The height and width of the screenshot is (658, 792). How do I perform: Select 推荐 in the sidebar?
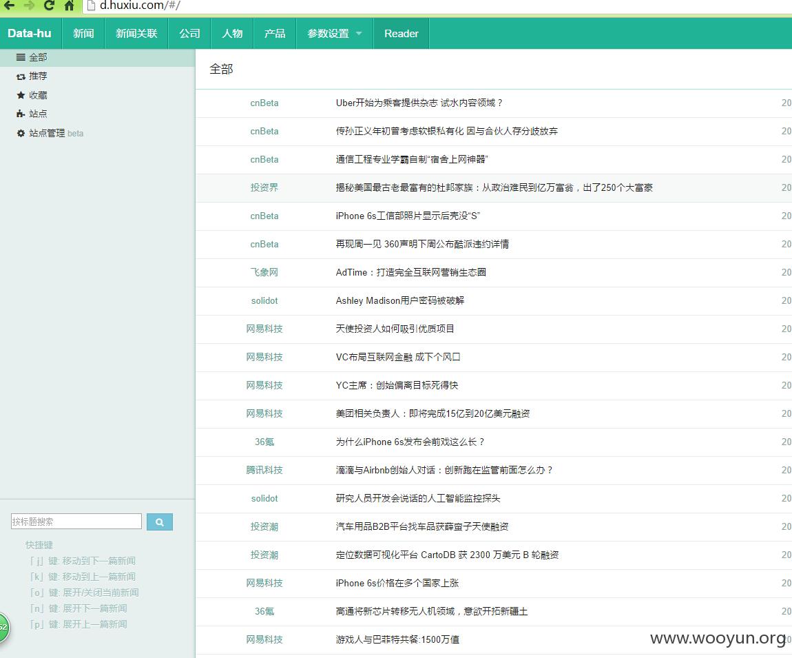38,76
